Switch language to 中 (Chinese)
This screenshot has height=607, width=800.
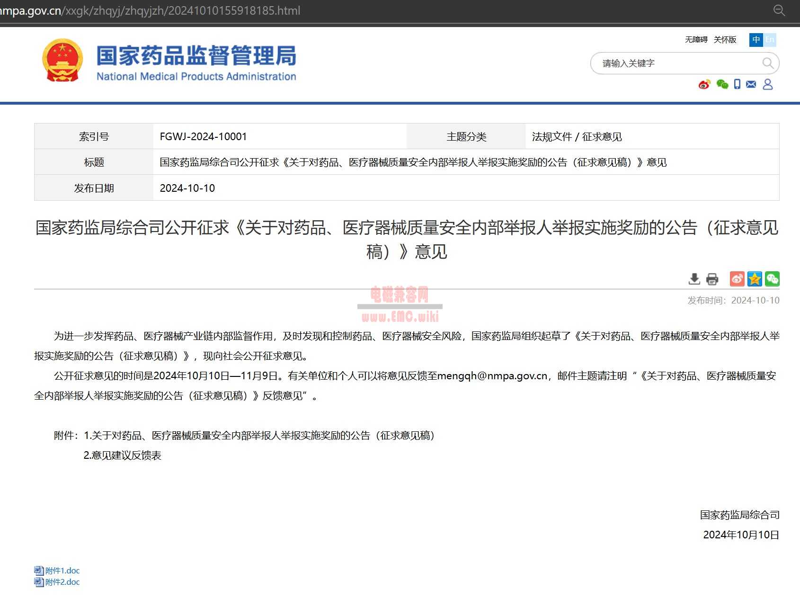(x=756, y=40)
